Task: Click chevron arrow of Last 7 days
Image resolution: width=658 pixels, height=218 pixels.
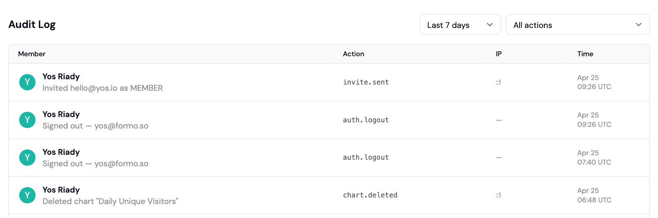Action: coord(490,25)
